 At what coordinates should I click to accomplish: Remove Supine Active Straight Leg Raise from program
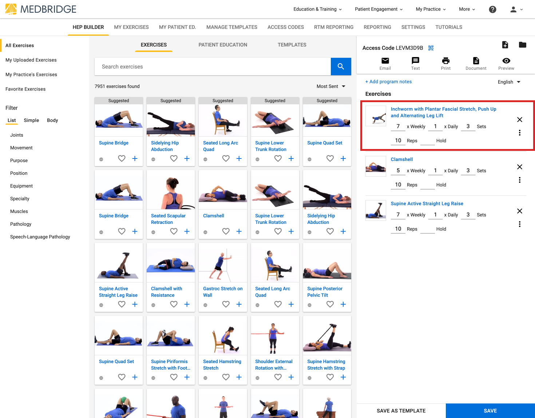tap(520, 211)
